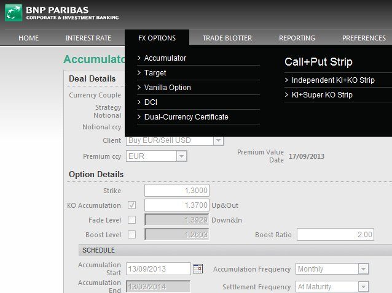Viewport: 392px width, 293px height.
Task: Open the HOME navigation tab
Action: [28, 38]
